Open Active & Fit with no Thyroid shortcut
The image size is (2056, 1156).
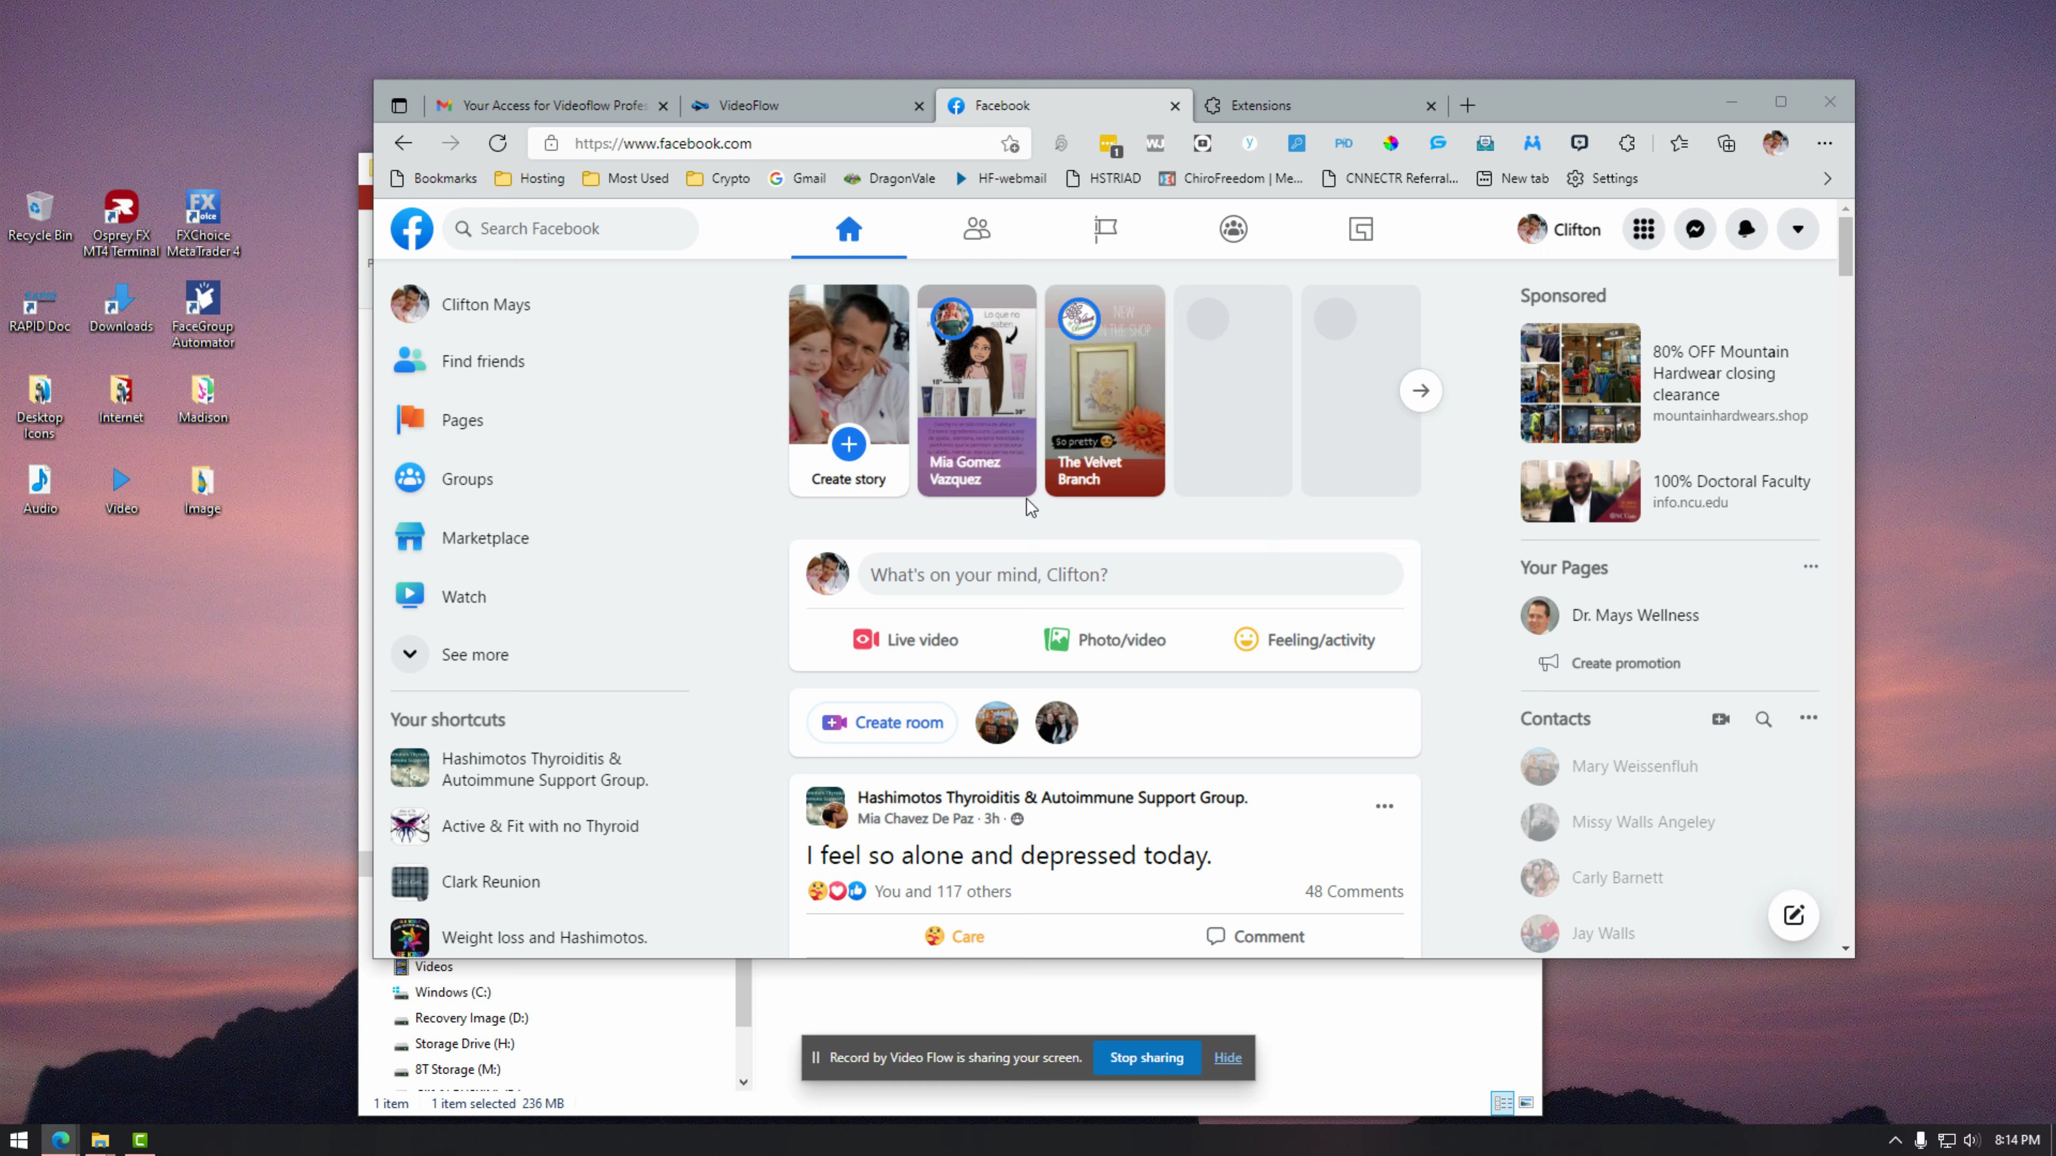540,826
